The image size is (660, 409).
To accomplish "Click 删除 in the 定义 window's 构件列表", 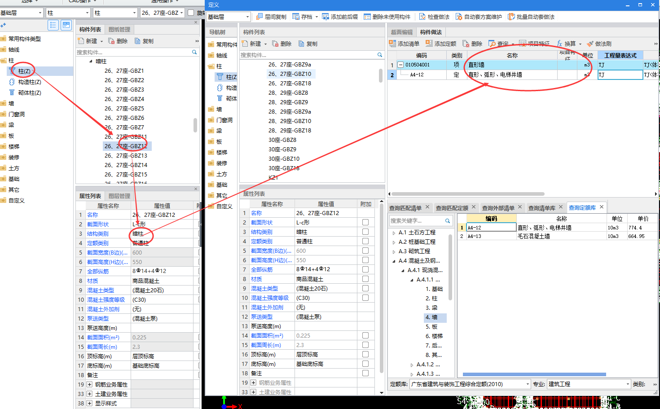I will click(282, 44).
